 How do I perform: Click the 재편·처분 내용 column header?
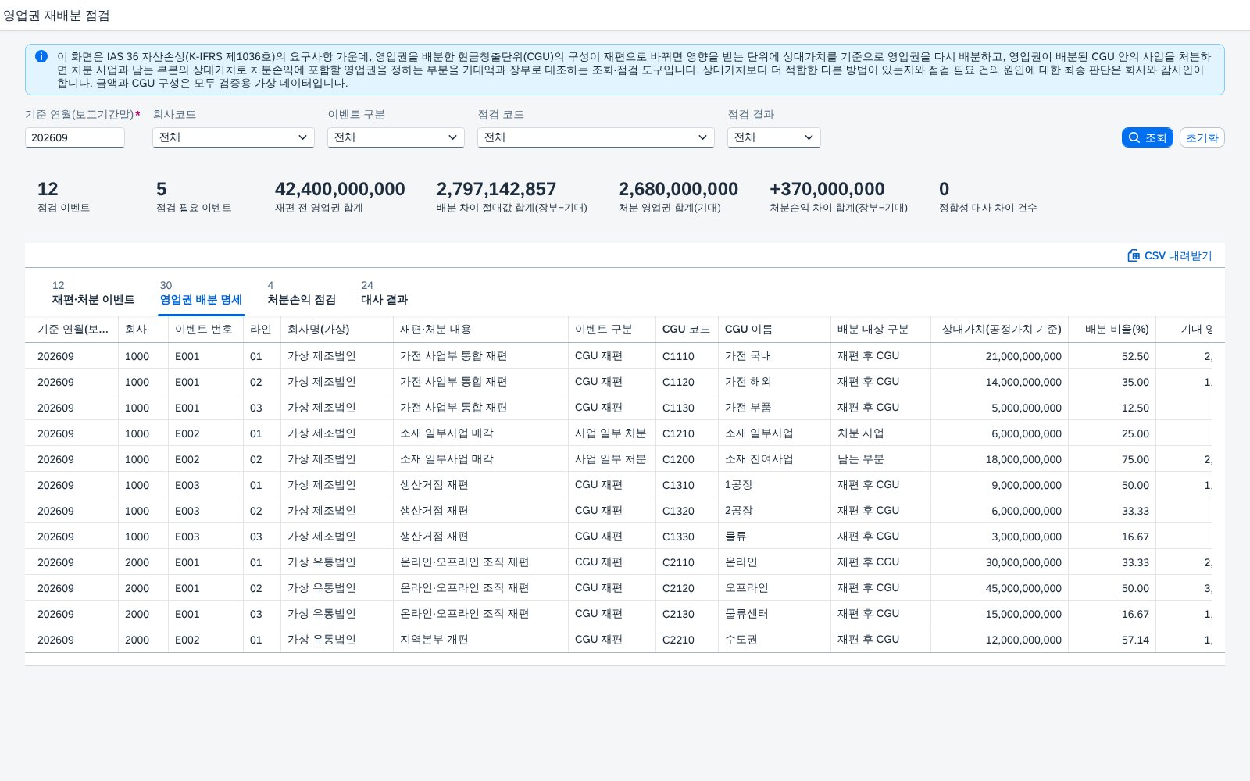click(480, 330)
